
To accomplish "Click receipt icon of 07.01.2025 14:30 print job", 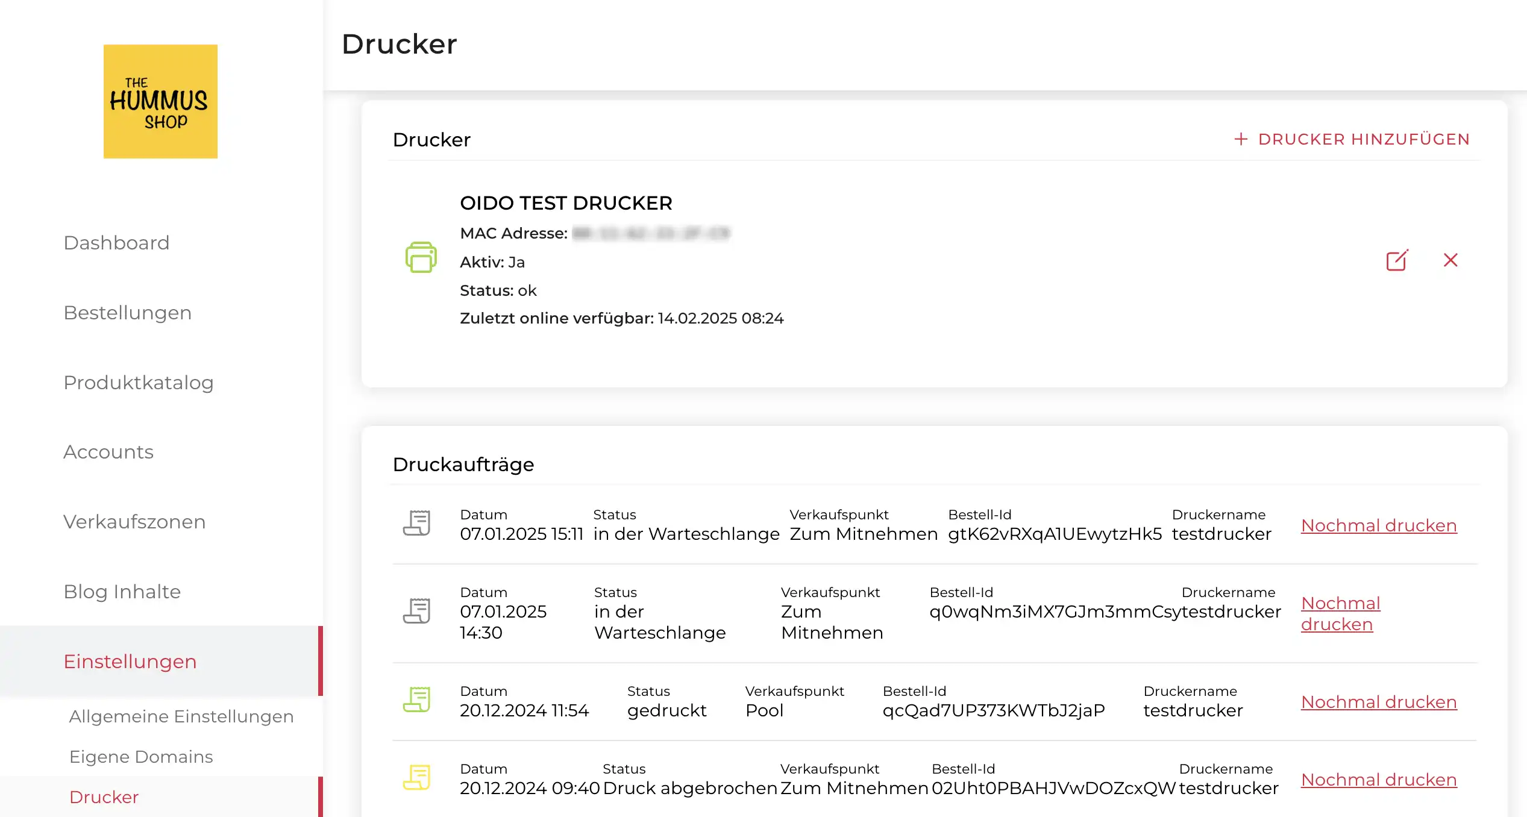I will click(x=416, y=611).
